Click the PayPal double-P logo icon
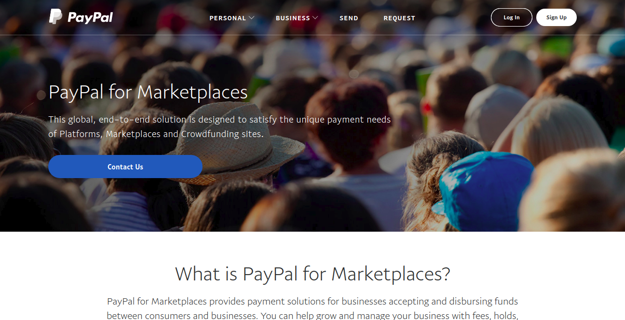Screen dimensions: 625x320 coord(55,17)
